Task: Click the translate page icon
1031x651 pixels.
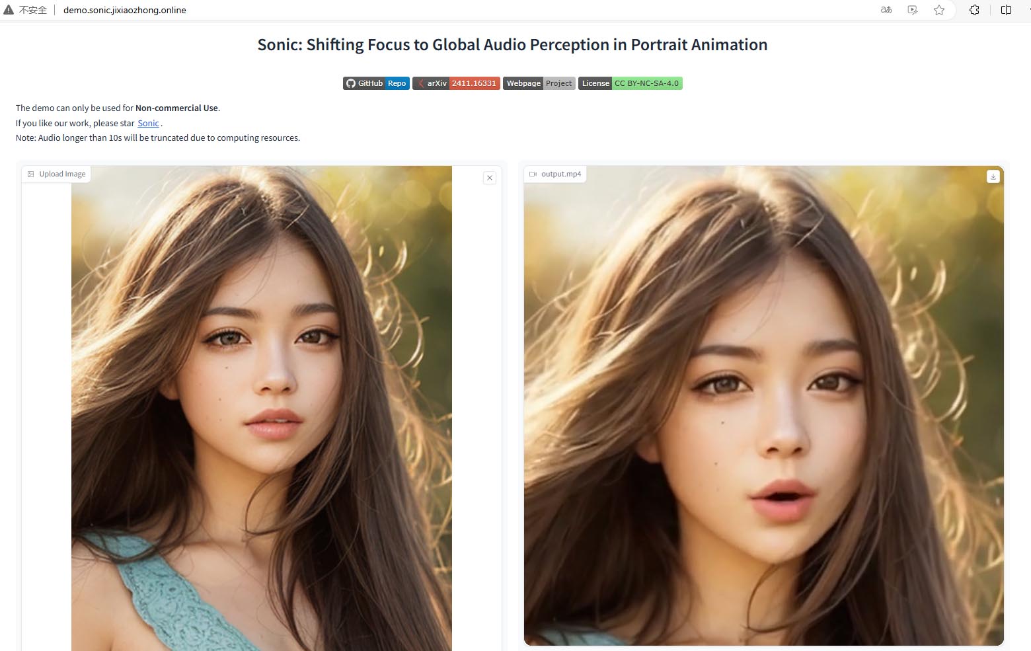Action: click(x=886, y=10)
